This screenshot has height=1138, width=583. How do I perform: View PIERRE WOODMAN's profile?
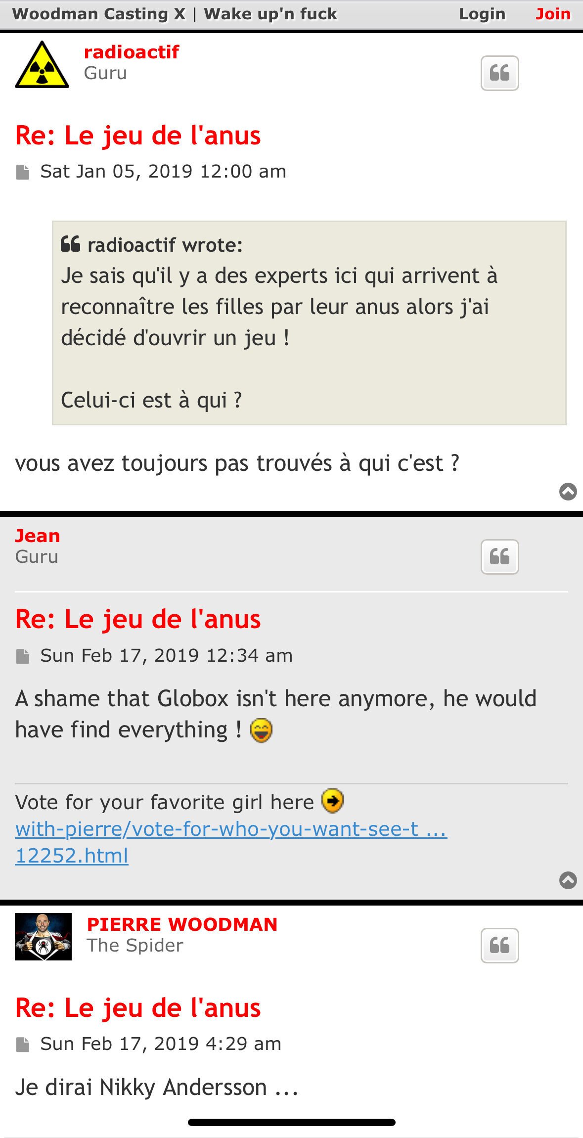[x=182, y=924]
